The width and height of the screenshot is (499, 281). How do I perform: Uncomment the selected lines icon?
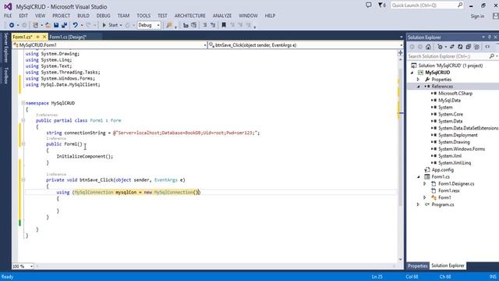click(x=213, y=25)
